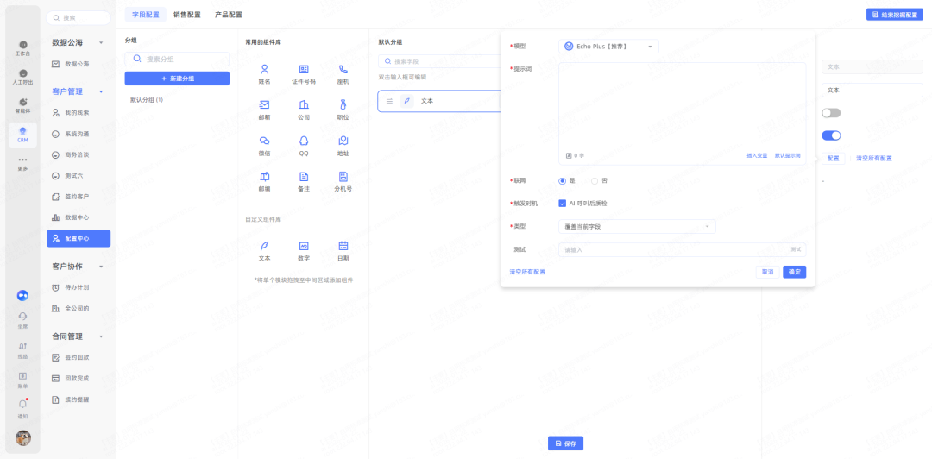Click the 插入变量 insert variable link

[757, 155]
